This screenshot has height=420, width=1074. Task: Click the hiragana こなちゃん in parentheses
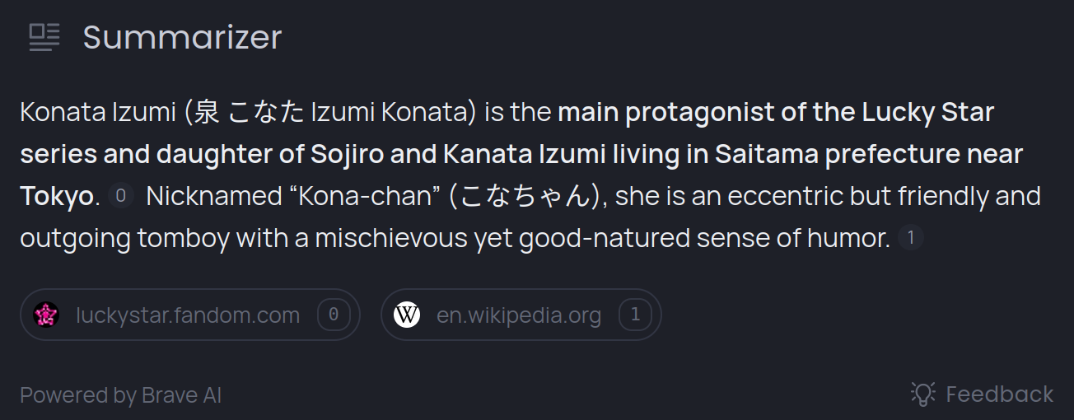click(x=525, y=197)
